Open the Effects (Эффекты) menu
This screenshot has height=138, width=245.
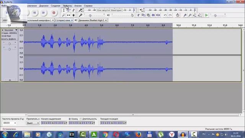tap(67, 6)
